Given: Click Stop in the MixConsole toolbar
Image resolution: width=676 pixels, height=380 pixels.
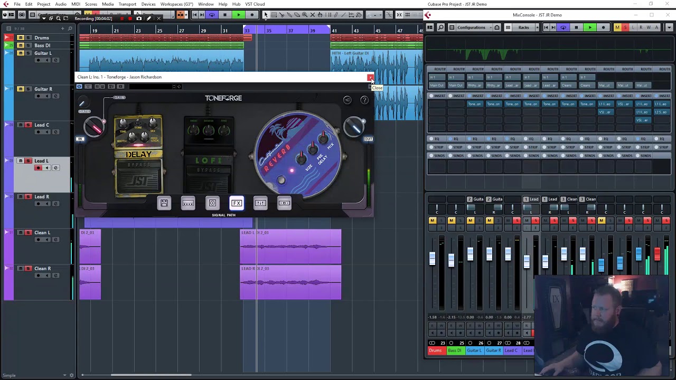Looking at the screenshot, I should [x=576, y=27].
